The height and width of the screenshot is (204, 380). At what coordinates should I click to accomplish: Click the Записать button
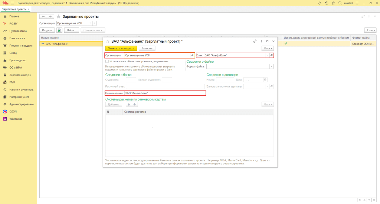[x=147, y=49]
